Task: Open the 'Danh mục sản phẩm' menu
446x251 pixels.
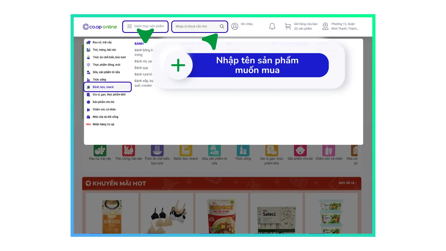Action: (145, 26)
